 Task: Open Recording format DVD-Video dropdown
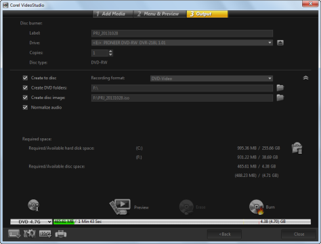tap(211, 79)
